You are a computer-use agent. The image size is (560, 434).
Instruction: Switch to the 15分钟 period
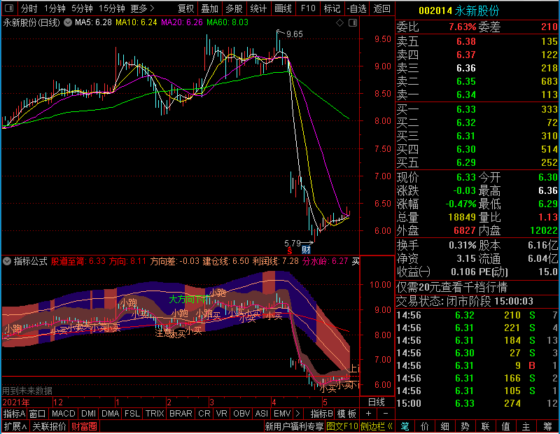[x=112, y=8]
